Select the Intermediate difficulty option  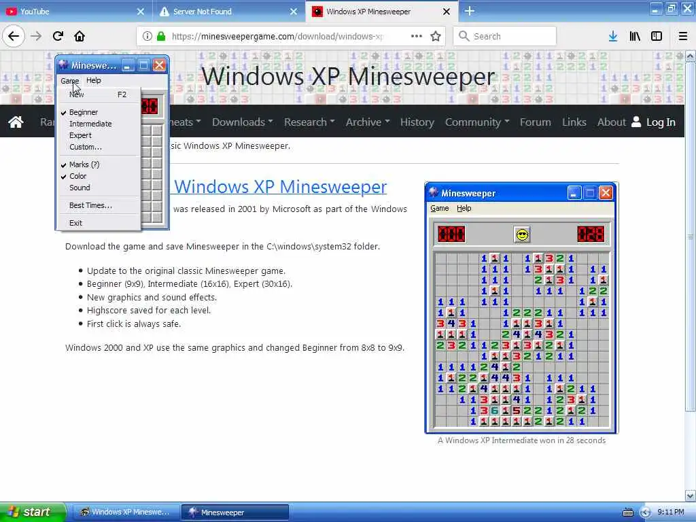(90, 124)
